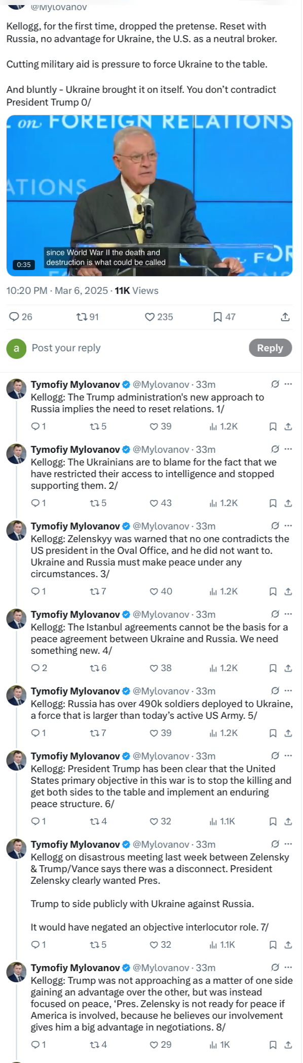Click the reply icon showing 26 replies
Screen dimensions: 303x1063
14,317
